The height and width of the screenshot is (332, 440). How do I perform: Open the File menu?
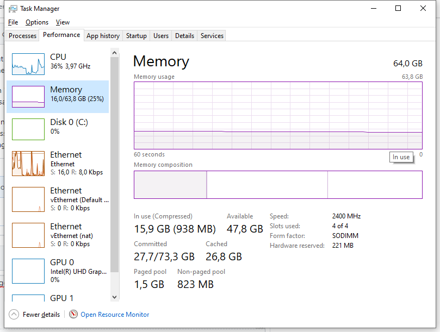click(13, 22)
